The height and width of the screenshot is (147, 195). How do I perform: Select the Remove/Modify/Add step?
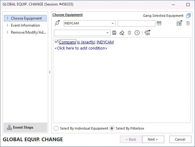[28, 32]
